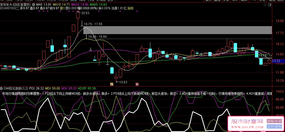This screenshot has width=285, height=132.
Task: Click the 16.12 price axis label
Action: [x=280, y=44]
